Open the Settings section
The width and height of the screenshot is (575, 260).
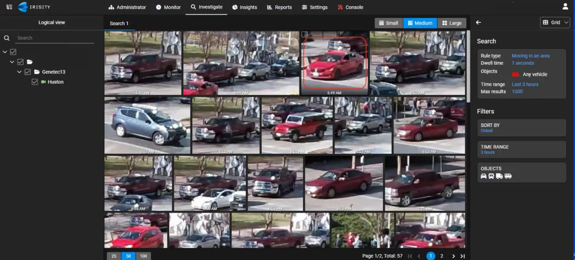point(314,7)
